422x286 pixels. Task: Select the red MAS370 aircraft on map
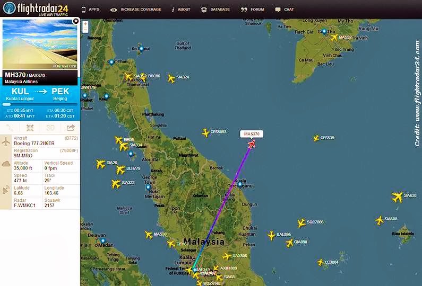(252, 144)
